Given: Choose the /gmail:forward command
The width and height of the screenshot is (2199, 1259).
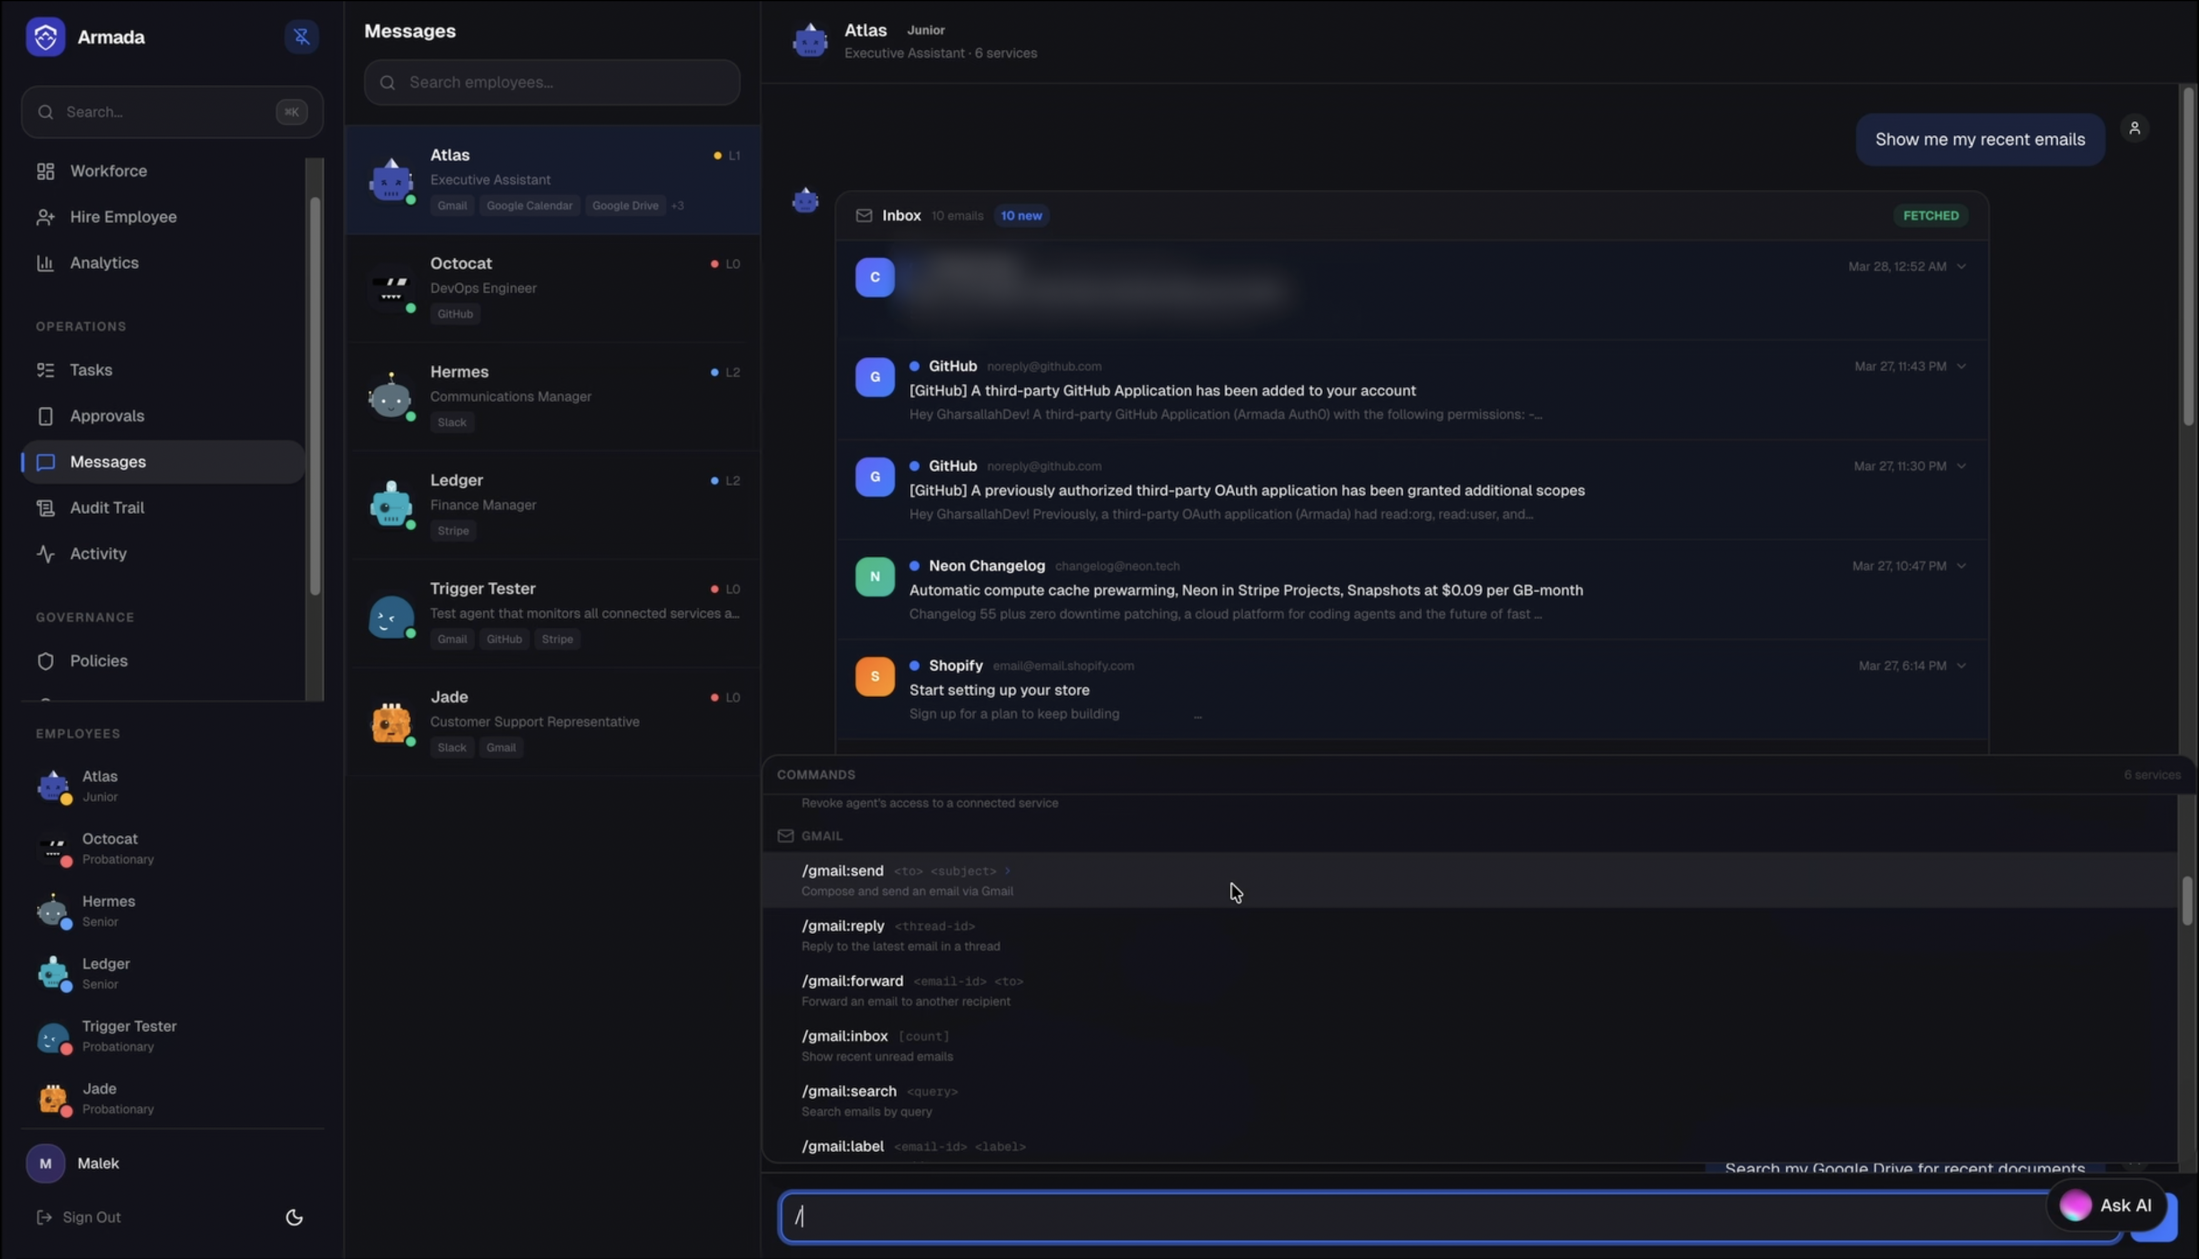Looking at the screenshot, I should [x=852, y=981].
